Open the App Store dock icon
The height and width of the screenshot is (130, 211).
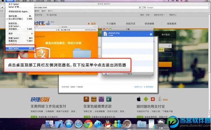point(69,124)
